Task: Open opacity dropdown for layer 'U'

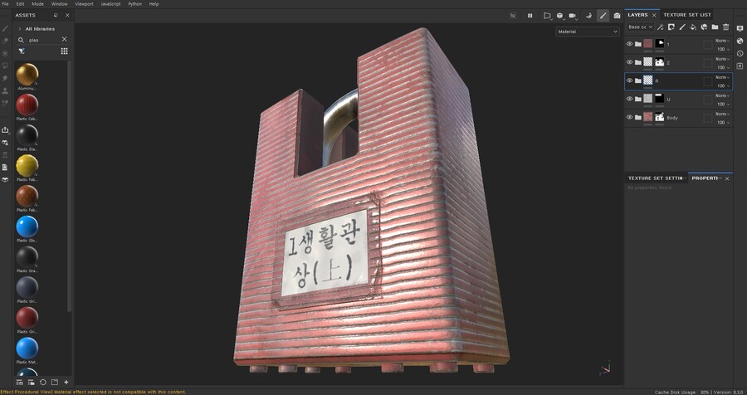Action: [x=723, y=104]
